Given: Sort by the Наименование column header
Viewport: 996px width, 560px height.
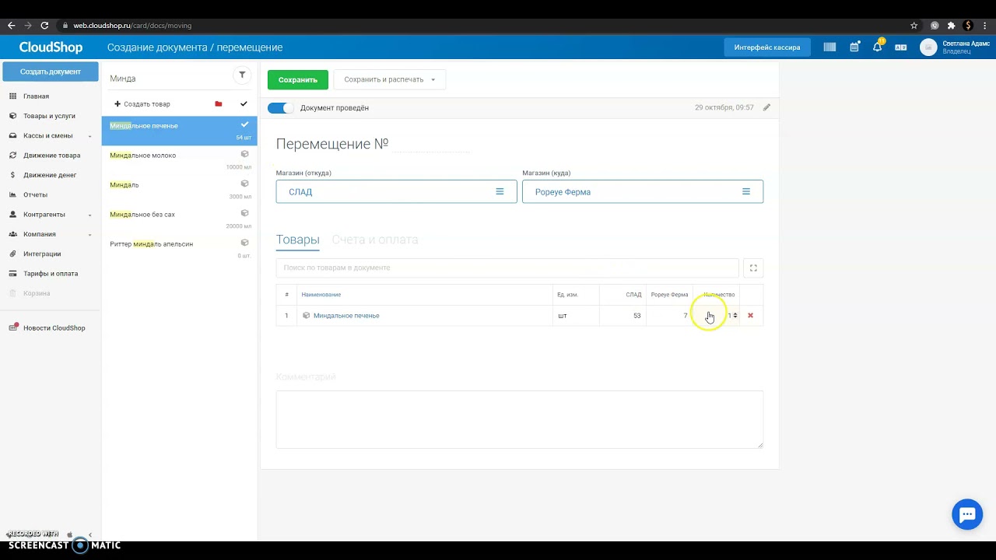Looking at the screenshot, I should pos(321,295).
